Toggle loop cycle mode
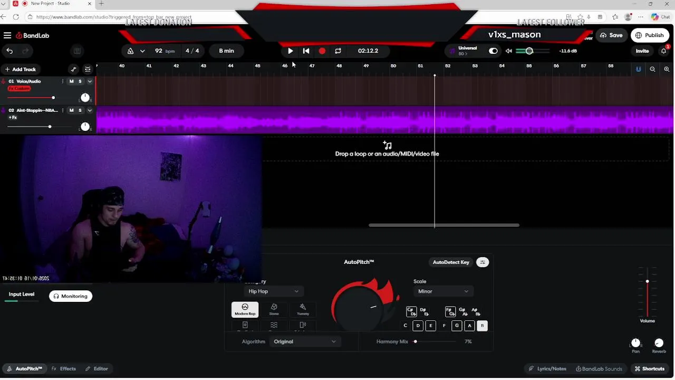The height and width of the screenshot is (380, 675). pyautogui.click(x=338, y=51)
